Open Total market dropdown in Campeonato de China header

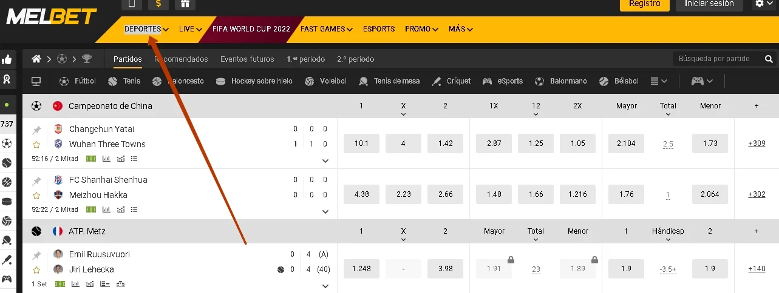pos(668,109)
